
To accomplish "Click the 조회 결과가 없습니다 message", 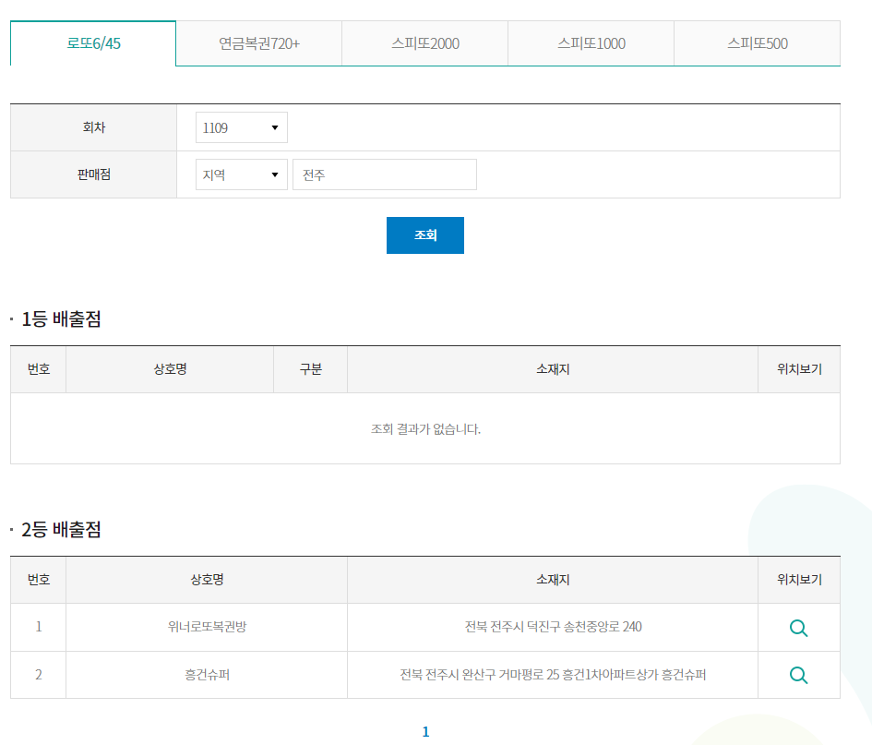I will tap(425, 429).
